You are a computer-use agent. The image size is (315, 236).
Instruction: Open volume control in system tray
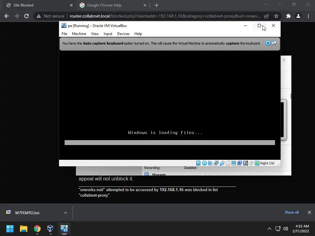click(285, 229)
